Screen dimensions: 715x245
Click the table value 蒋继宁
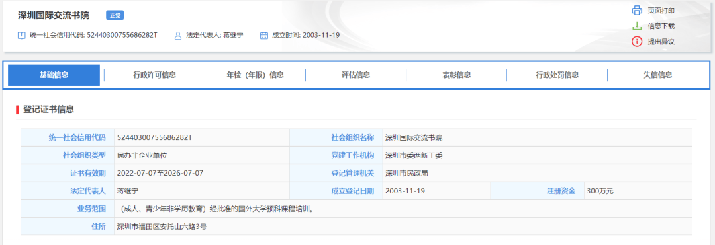[128, 191]
